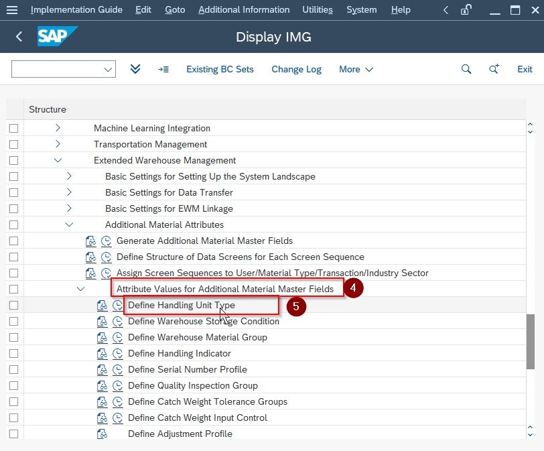
Task: Tick the checkbox for Define Adjustment Profile
Action: [x=13, y=434]
